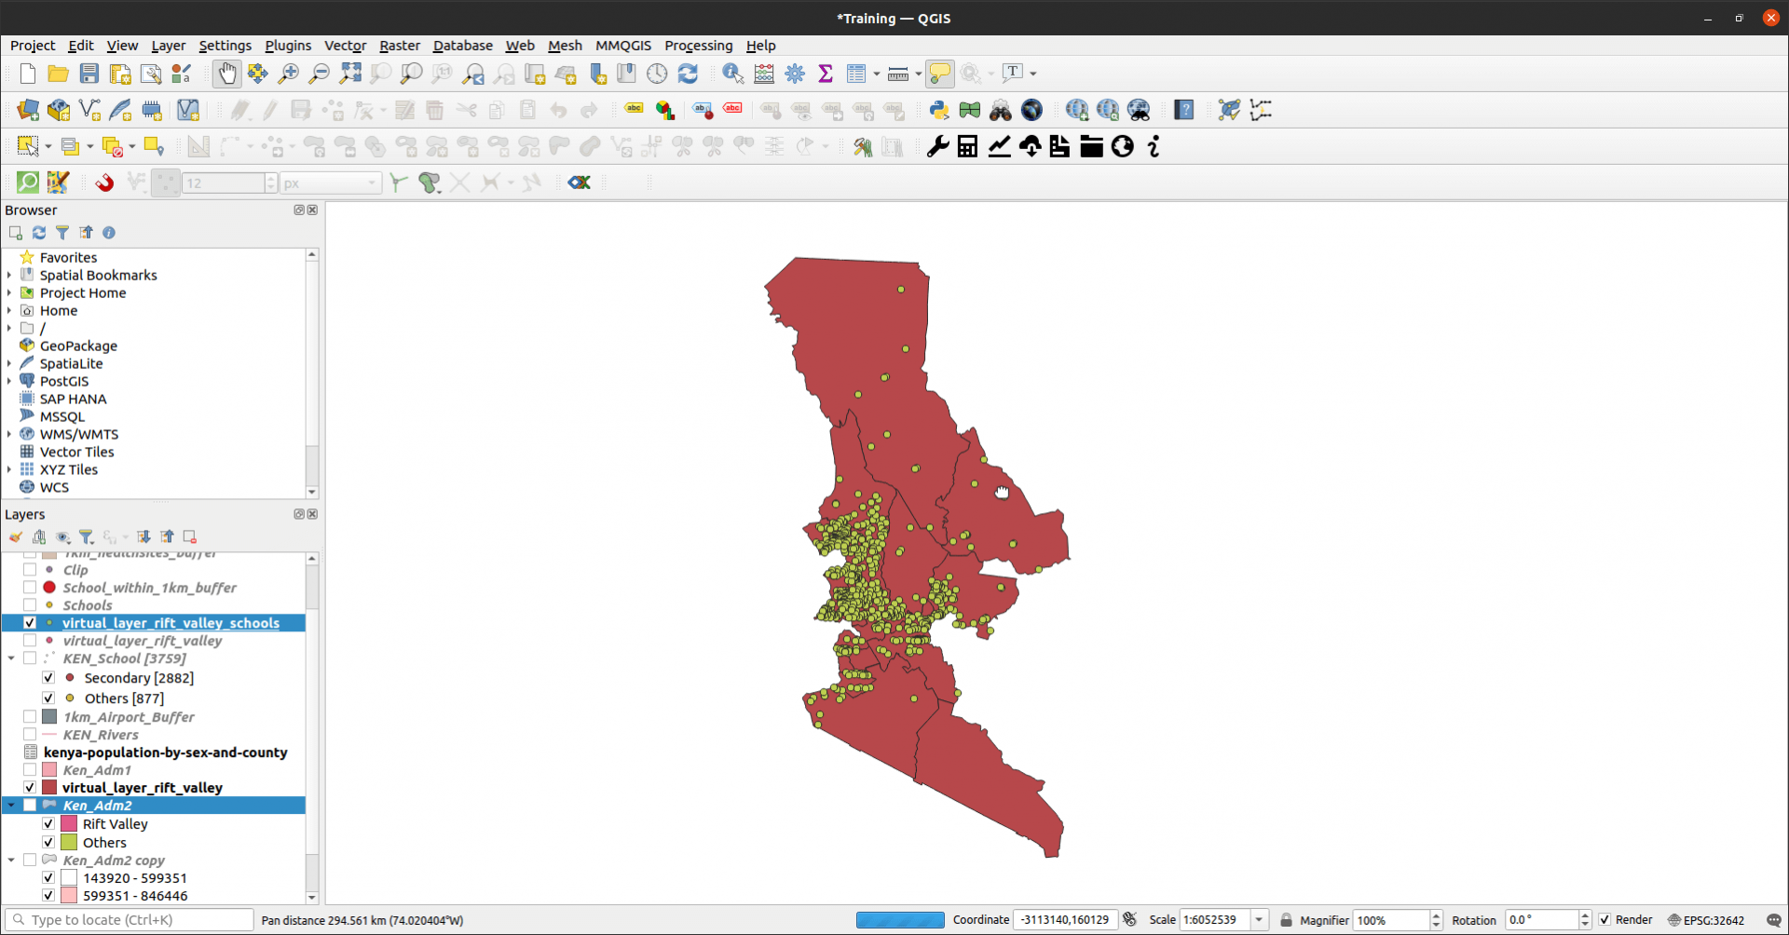Image resolution: width=1789 pixels, height=935 pixels.
Task: Collapse the Ken_Adm2 layer tree
Action: click(10, 805)
